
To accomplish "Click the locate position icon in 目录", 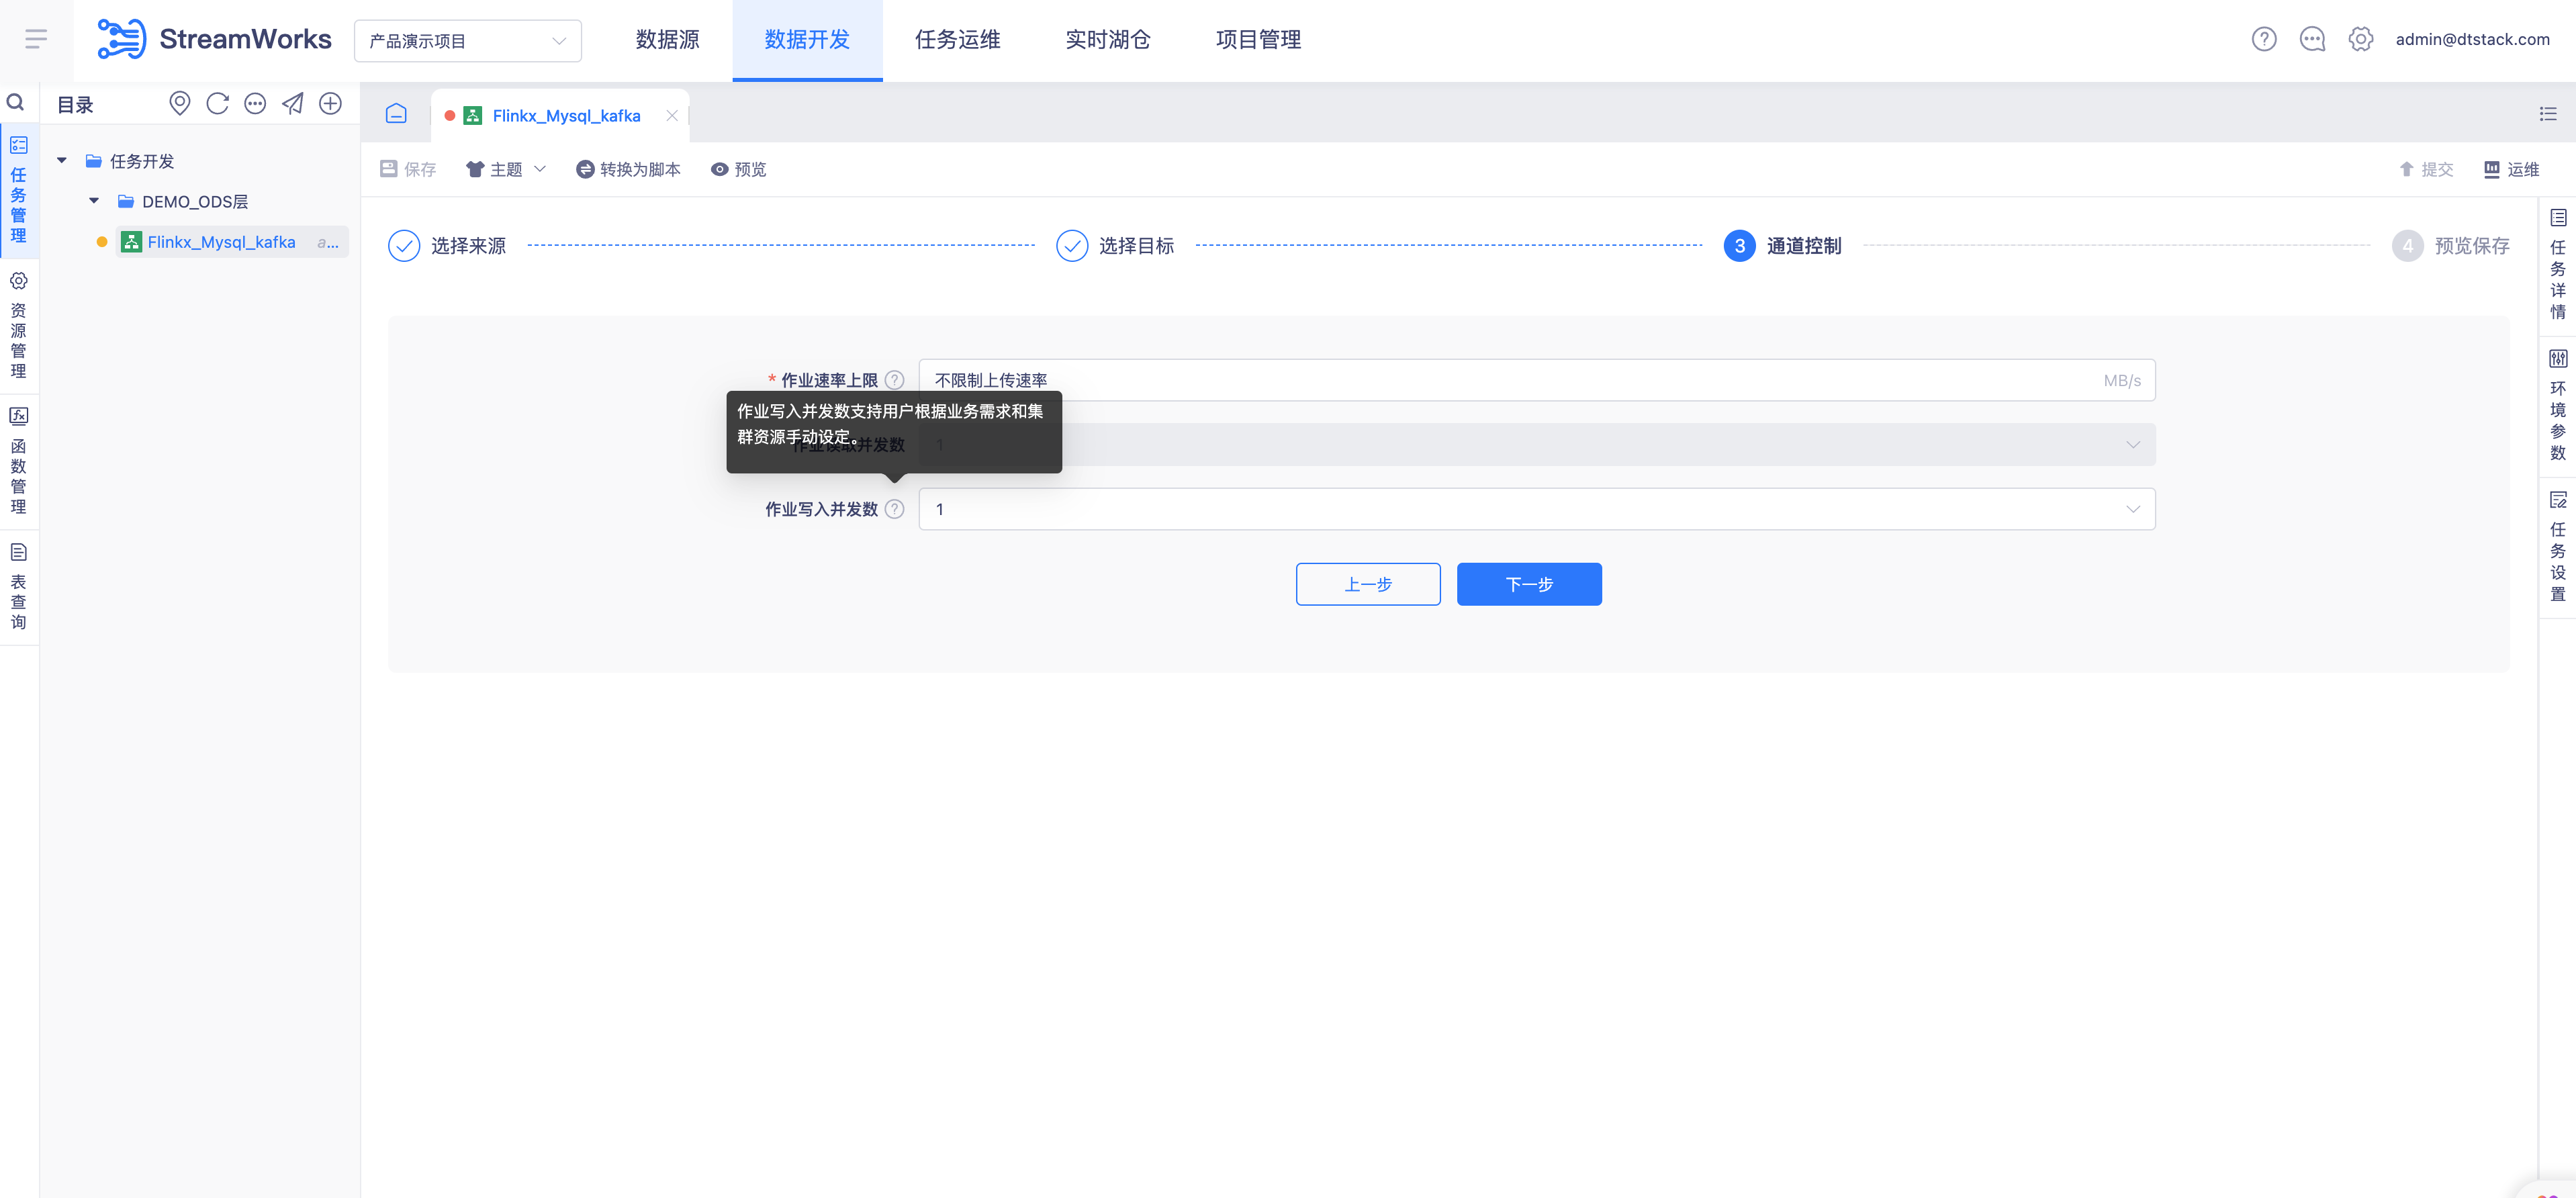I will coord(179,103).
